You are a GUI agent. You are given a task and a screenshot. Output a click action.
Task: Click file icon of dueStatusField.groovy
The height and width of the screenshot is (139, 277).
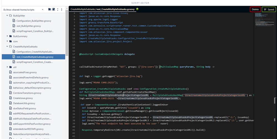pyautogui.click(x=11, y=108)
